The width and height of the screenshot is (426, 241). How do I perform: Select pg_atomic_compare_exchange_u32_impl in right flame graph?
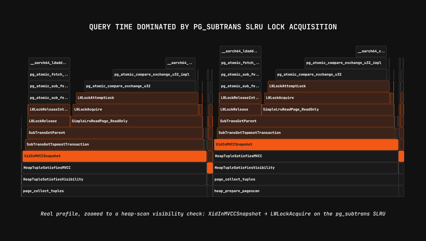[x=346, y=63]
